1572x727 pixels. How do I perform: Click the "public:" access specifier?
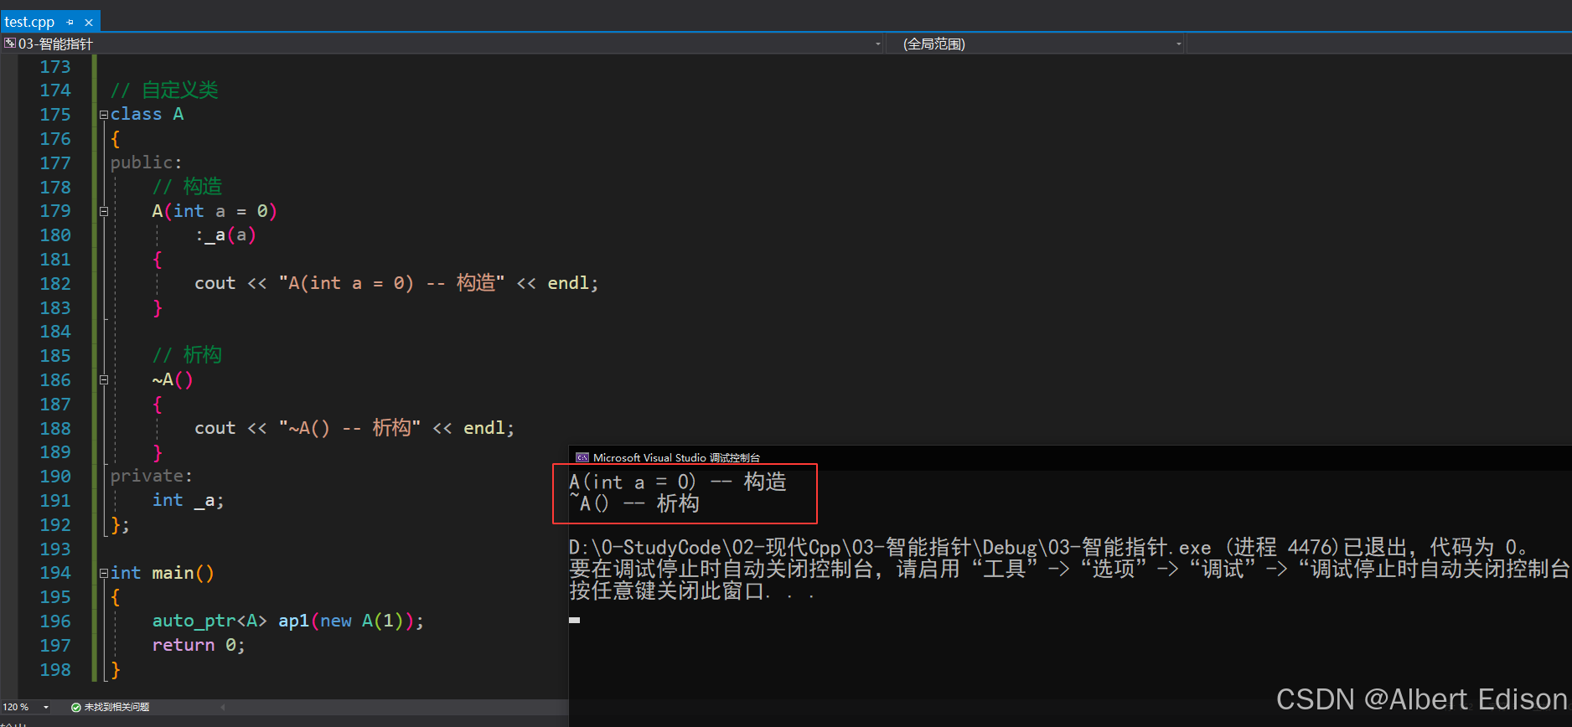146,162
